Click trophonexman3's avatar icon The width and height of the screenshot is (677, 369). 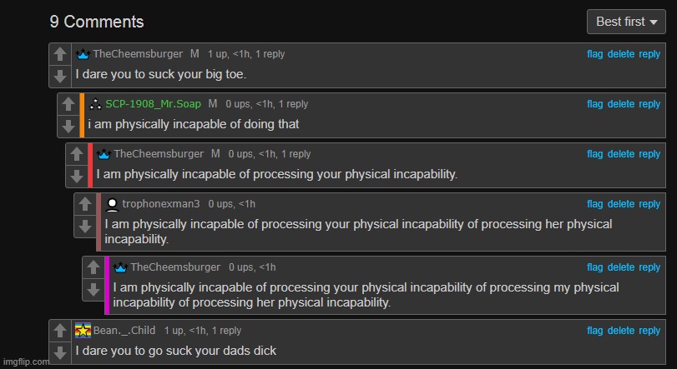tap(112, 204)
